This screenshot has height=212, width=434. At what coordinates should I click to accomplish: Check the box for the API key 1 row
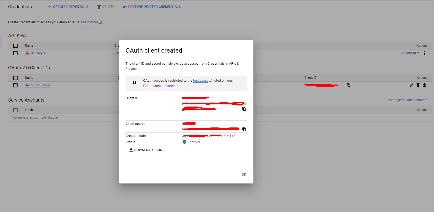click(15, 53)
